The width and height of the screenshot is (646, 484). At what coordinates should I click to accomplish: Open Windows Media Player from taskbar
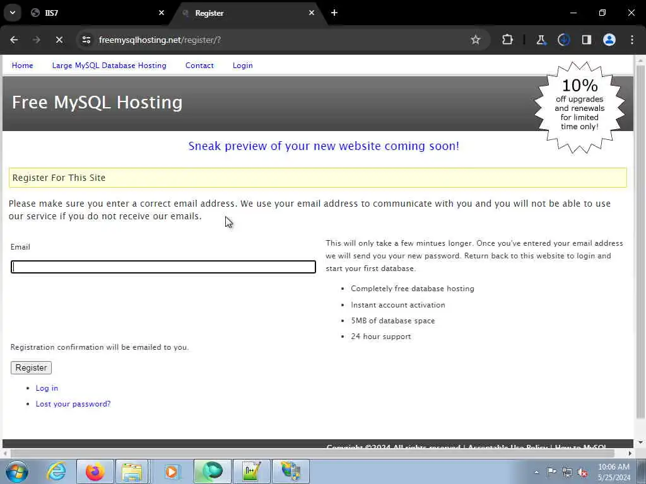click(x=172, y=471)
